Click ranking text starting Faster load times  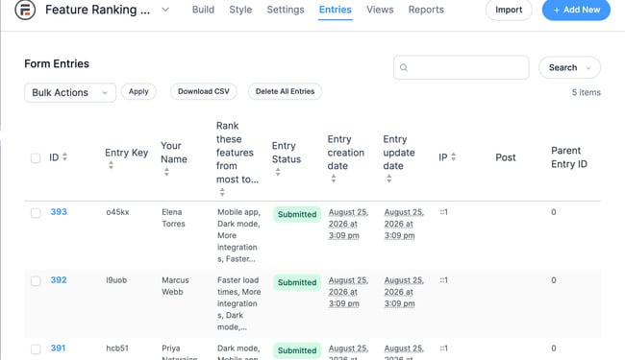[238, 303]
